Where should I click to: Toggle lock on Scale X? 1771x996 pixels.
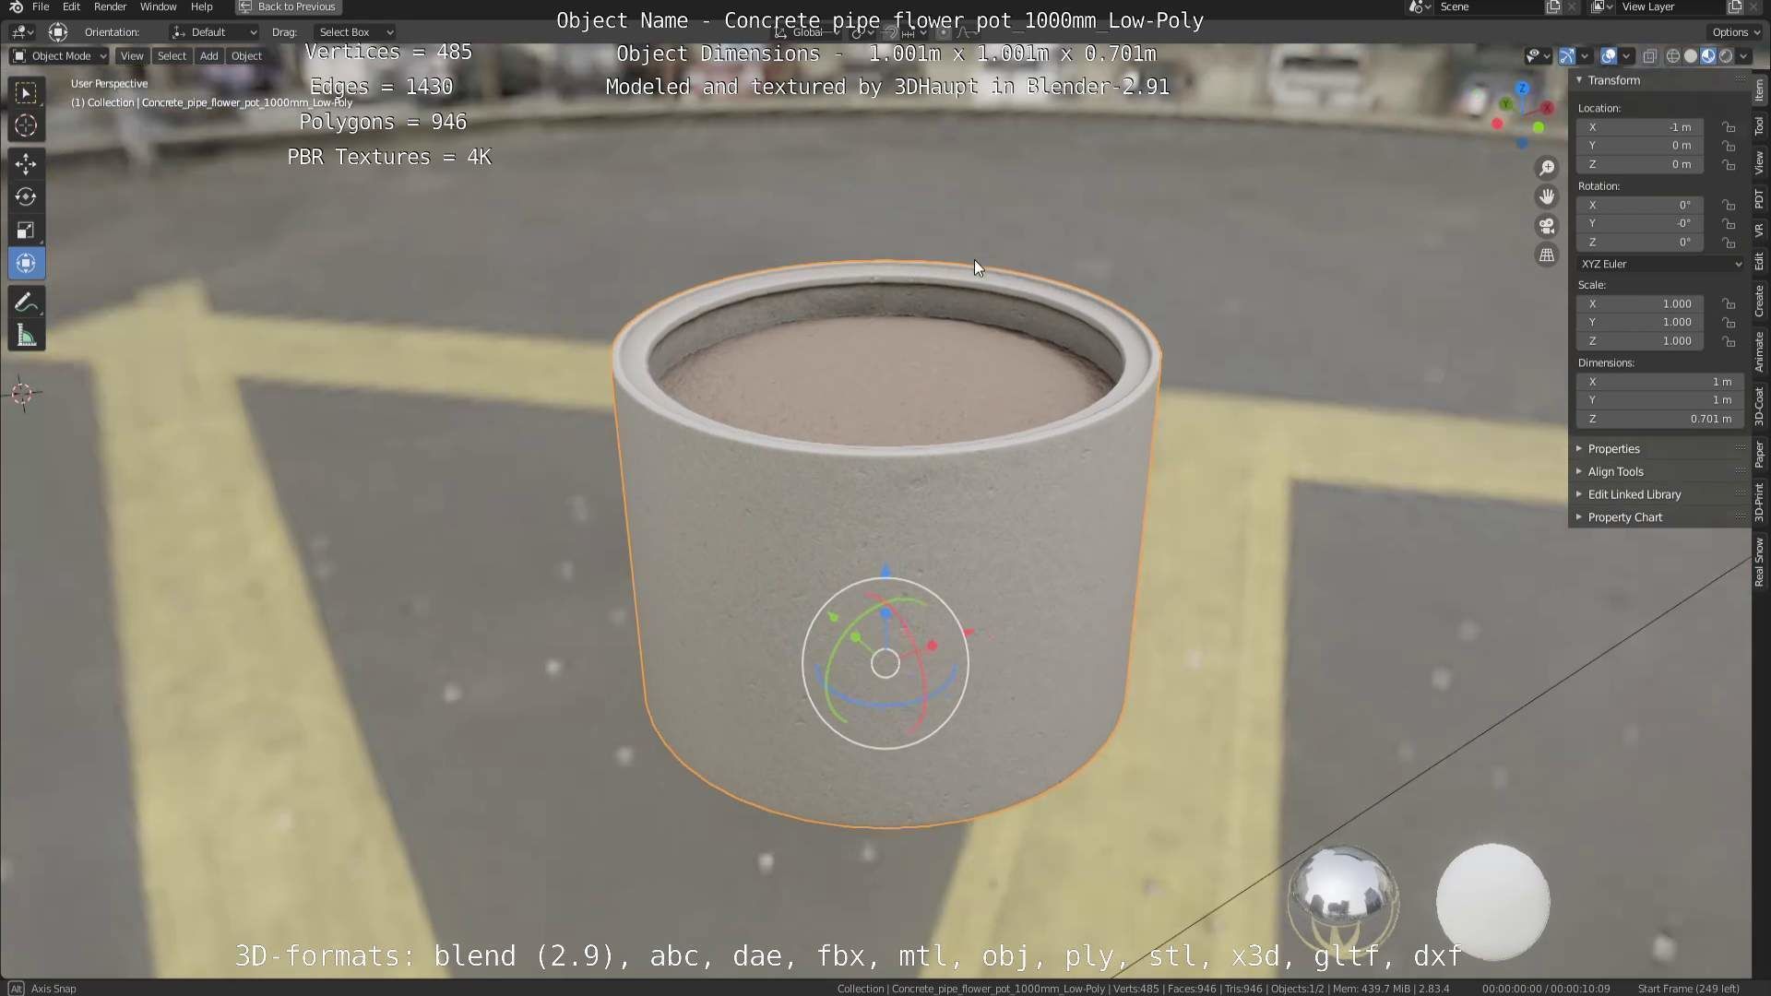tap(1729, 303)
